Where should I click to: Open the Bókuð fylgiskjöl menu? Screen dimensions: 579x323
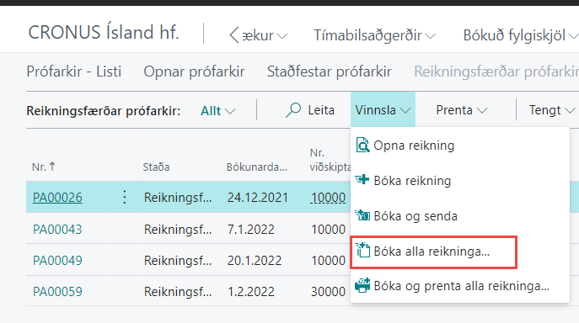coord(520,35)
